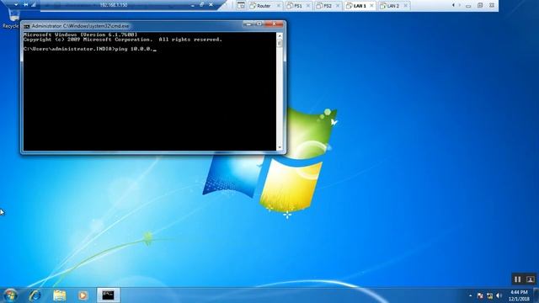This screenshot has height=303, width=539.
Task: Restore down the remote desktop session
Action: 202,5
